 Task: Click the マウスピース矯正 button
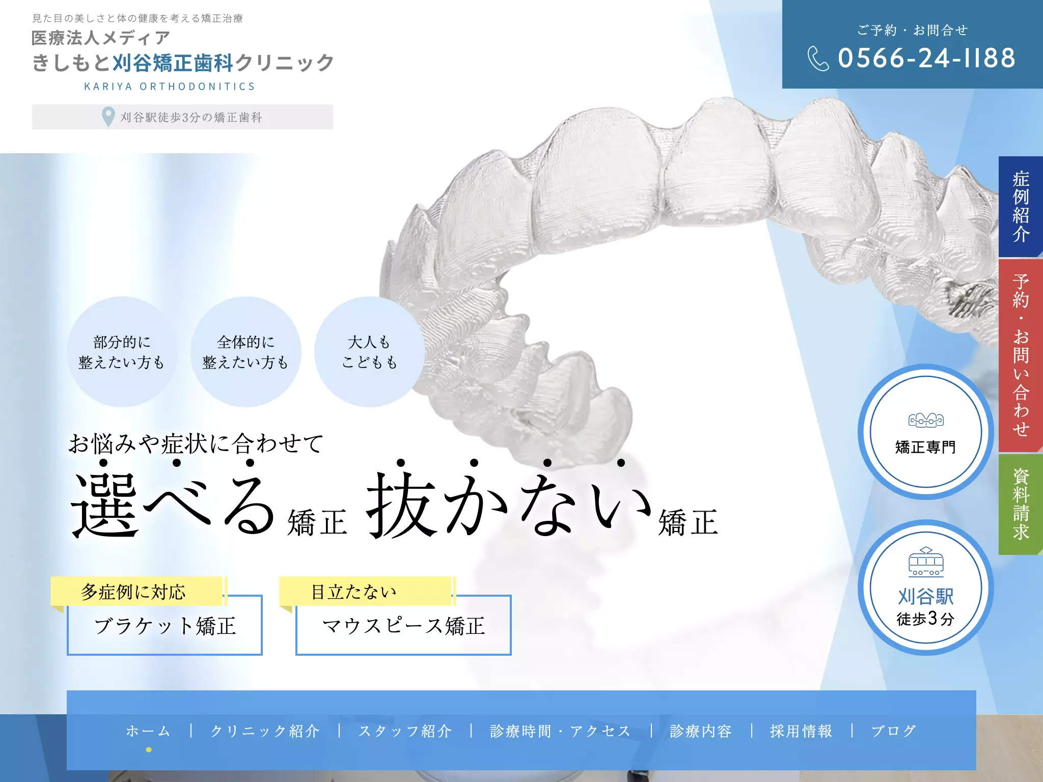pyautogui.click(x=403, y=625)
